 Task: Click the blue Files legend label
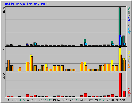point(129,21)
